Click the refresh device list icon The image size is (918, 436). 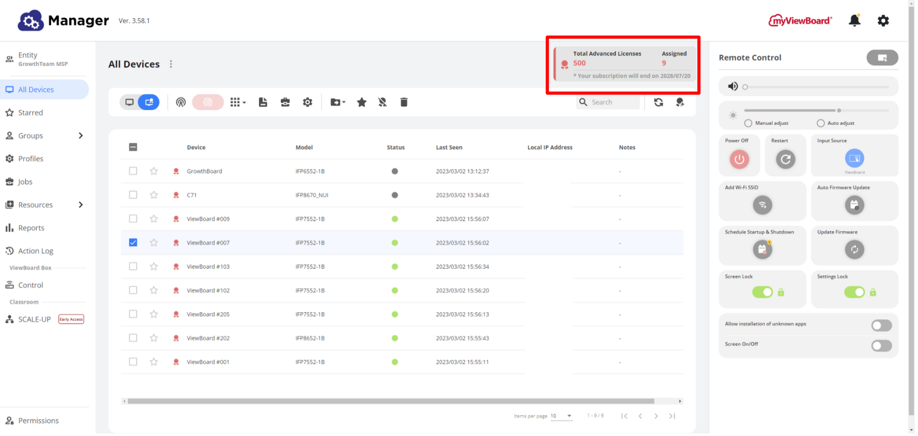coord(659,102)
